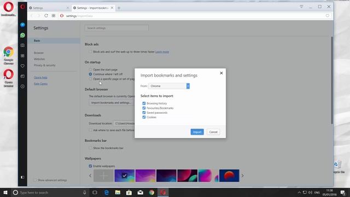Click the Opera taskbar icon
350x197 pixels.
pos(163,192)
